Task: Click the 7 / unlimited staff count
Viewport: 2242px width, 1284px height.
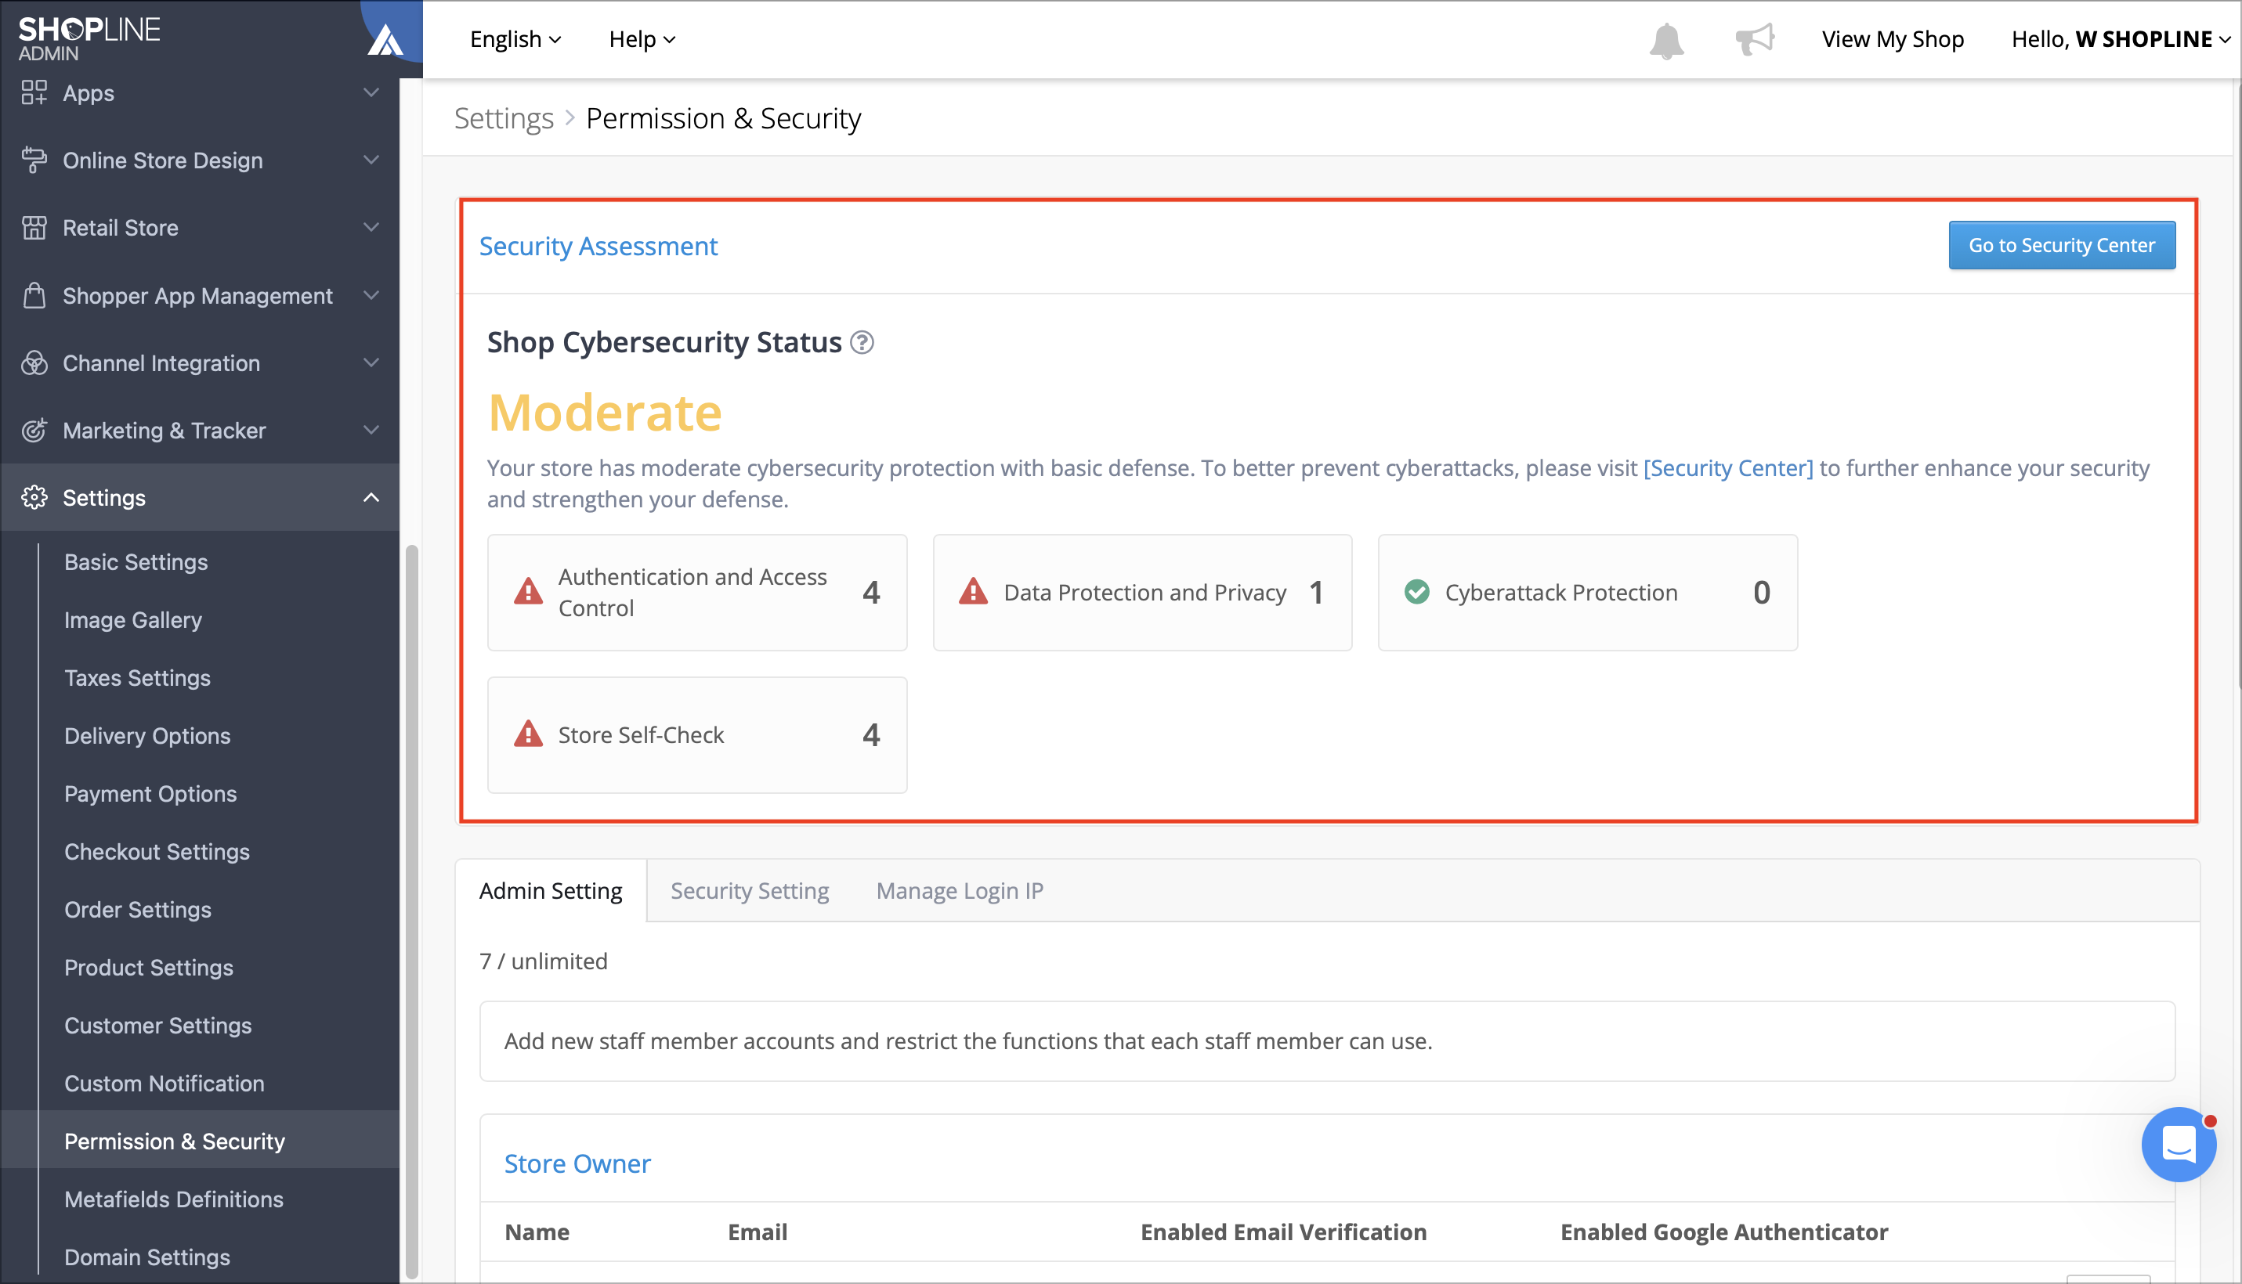Action: pos(544,961)
